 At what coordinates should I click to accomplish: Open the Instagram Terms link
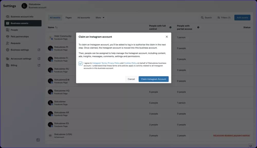coord(99,63)
